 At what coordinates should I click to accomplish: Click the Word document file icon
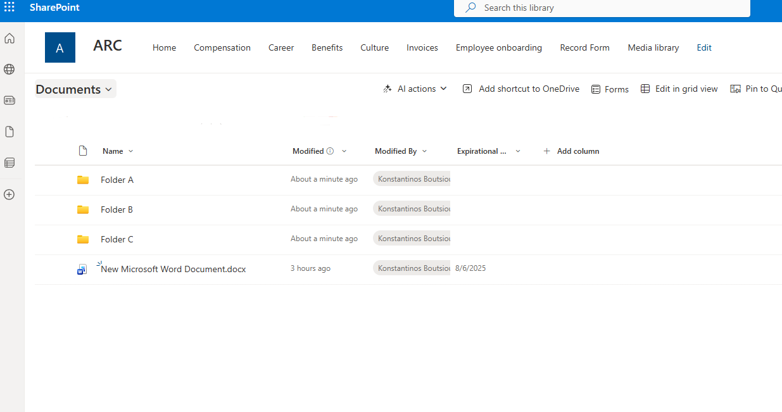click(x=82, y=269)
